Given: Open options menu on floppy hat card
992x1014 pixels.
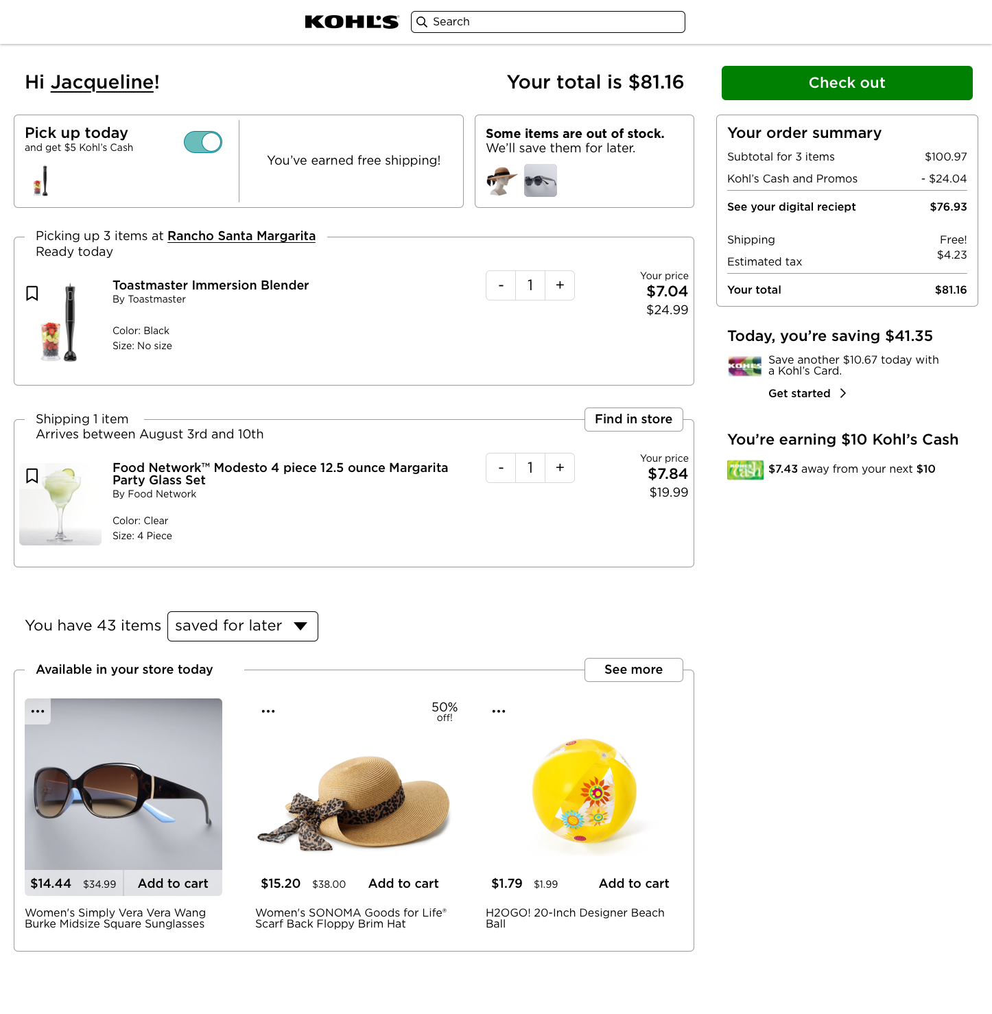Looking at the screenshot, I should [268, 711].
